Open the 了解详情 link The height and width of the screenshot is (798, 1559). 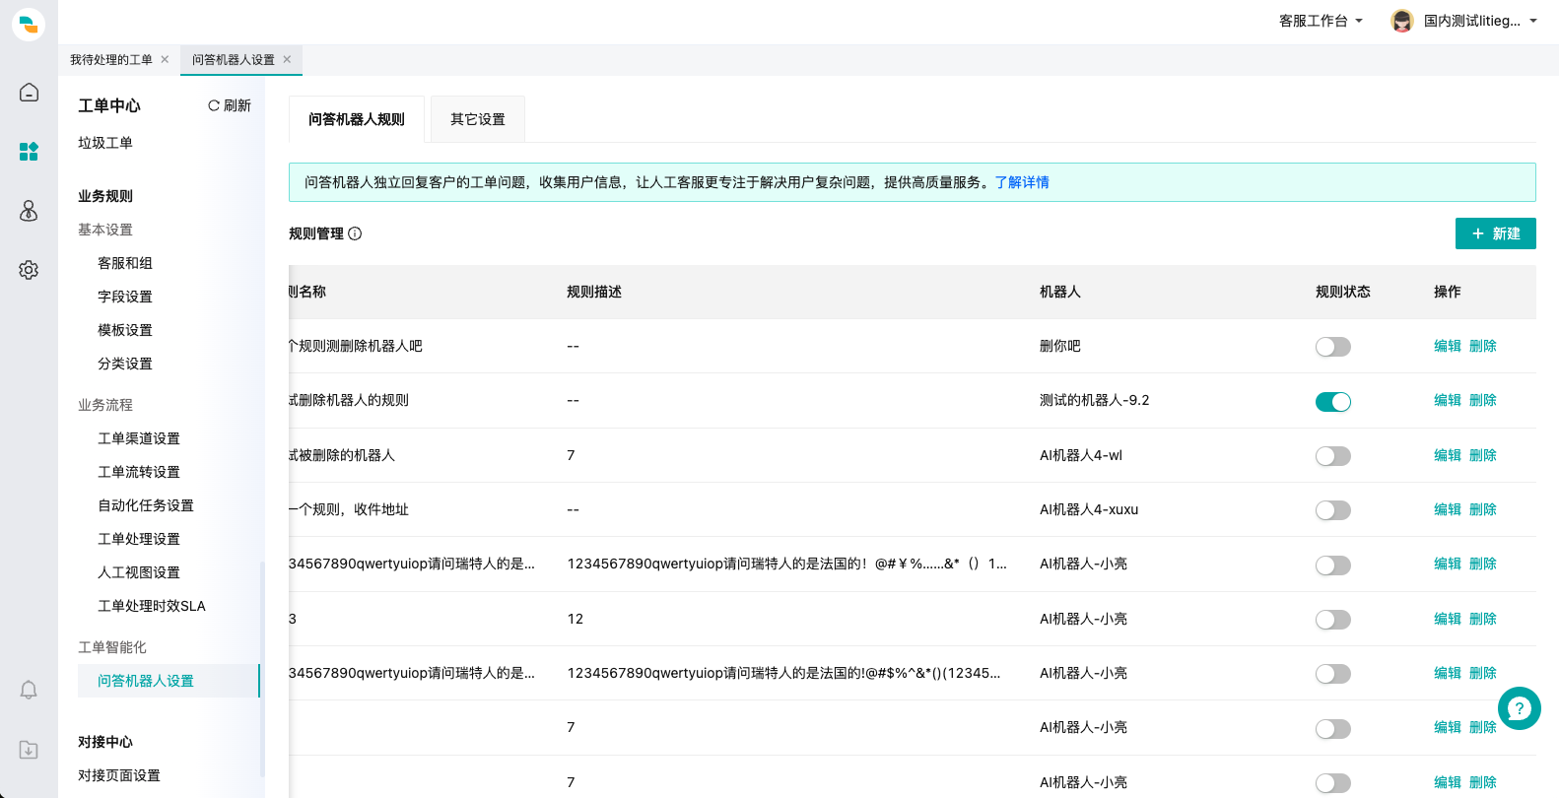pyautogui.click(x=1022, y=182)
